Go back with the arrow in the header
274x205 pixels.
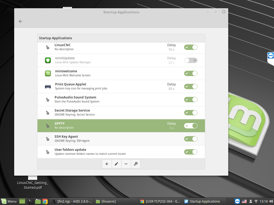[20, 21]
